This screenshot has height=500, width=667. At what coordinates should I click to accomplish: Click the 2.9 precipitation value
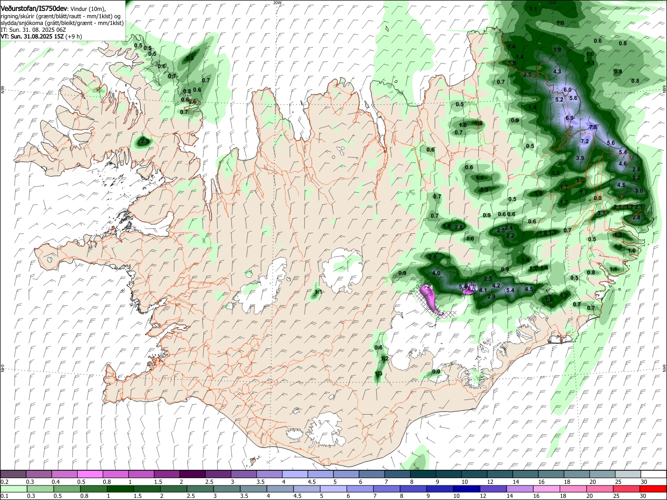pos(491,296)
